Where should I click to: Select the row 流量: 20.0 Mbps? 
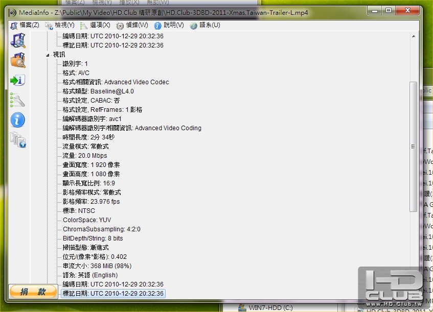(85, 156)
